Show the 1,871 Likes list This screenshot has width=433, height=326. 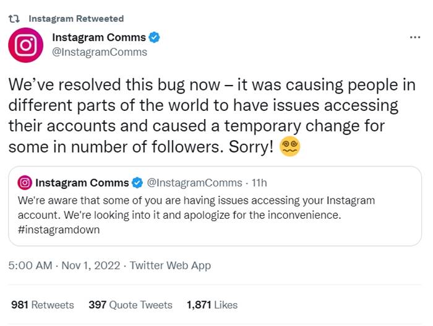point(212,305)
